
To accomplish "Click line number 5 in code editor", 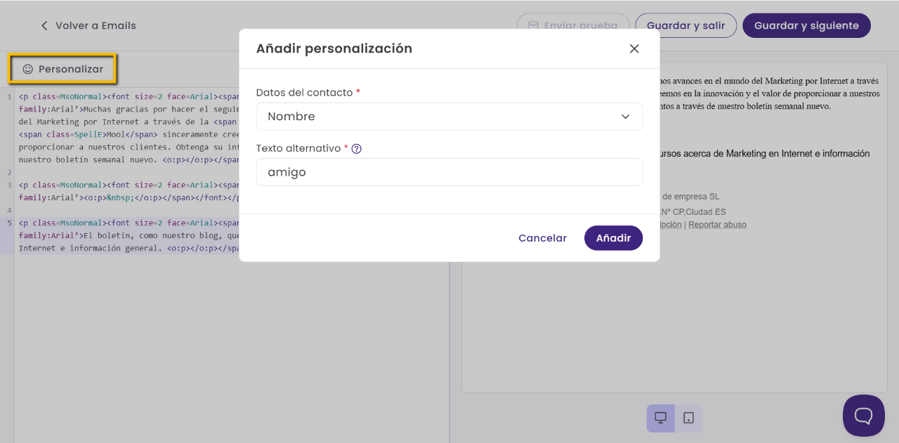I will [x=9, y=223].
